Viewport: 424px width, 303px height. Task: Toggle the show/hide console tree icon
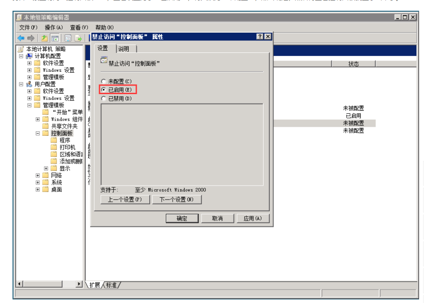coord(54,38)
